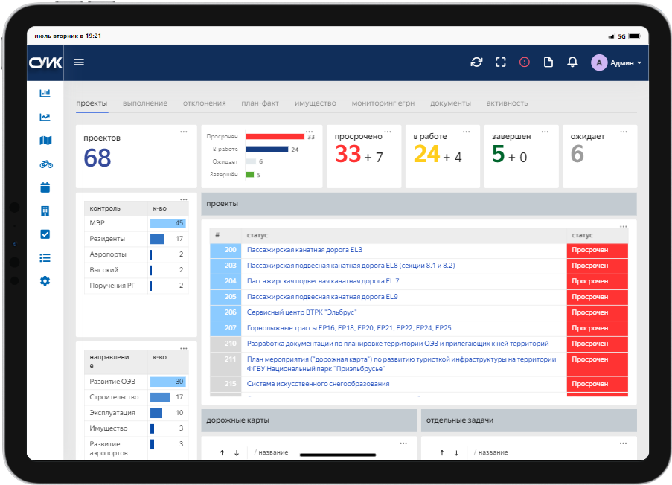Select the МЭР row in контроль table
This screenshot has width=672, height=485.
(x=136, y=223)
